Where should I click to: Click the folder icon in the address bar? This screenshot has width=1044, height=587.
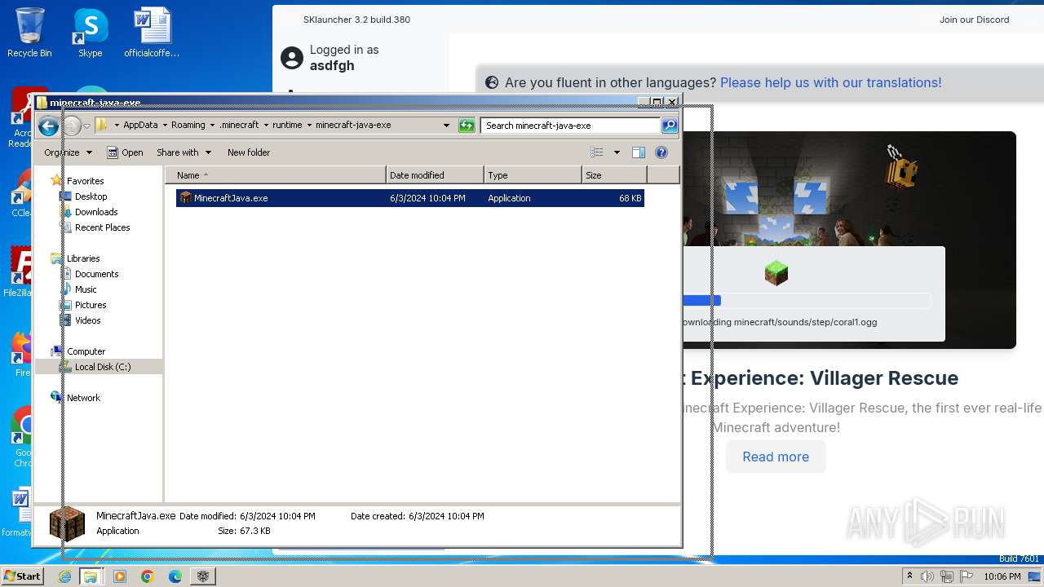click(x=102, y=125)
